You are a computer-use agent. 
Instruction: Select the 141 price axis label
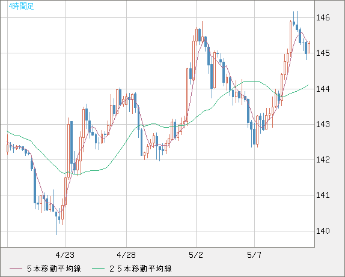323,195
